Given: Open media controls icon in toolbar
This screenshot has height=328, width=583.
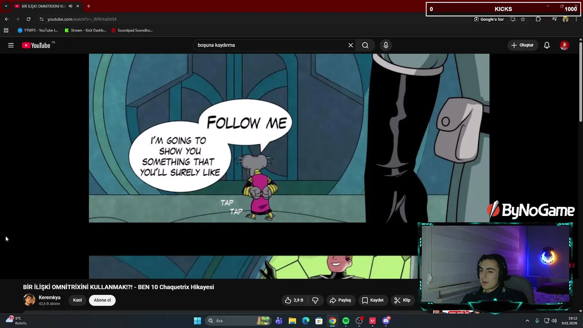Looking at the screenshot, I should (554, 19).
